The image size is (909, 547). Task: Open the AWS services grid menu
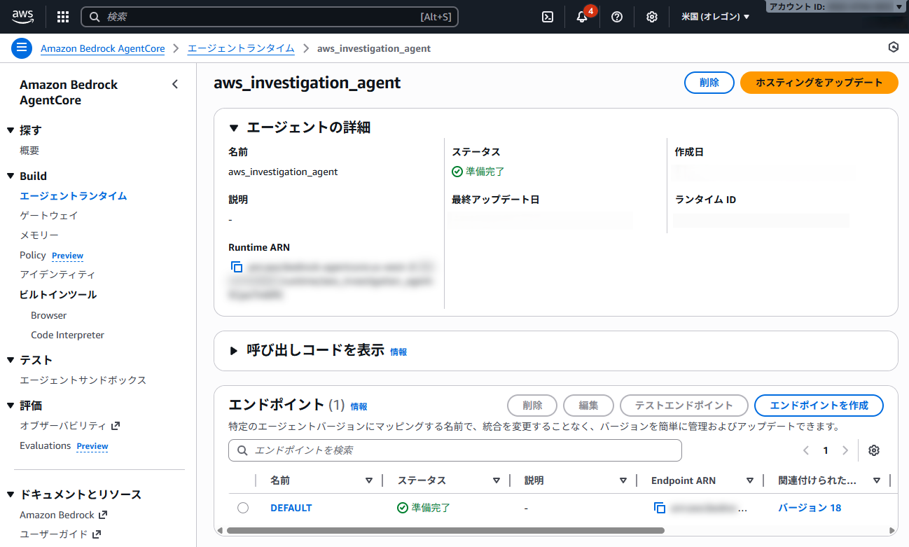tap(62, 16)
